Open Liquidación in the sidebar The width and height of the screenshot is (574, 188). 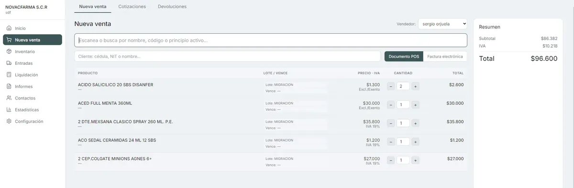33,75
